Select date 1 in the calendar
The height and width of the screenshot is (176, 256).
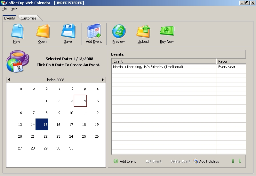click(x=46, y=101)
